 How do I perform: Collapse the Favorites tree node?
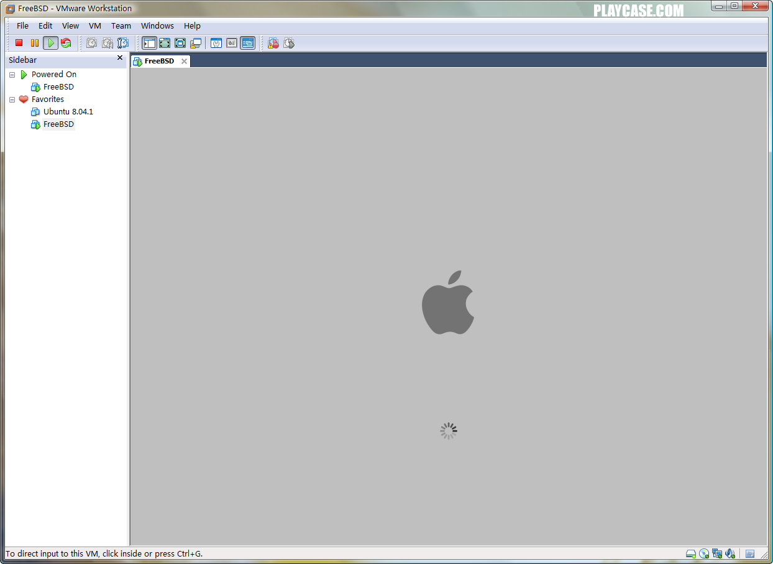click(12, 99)
